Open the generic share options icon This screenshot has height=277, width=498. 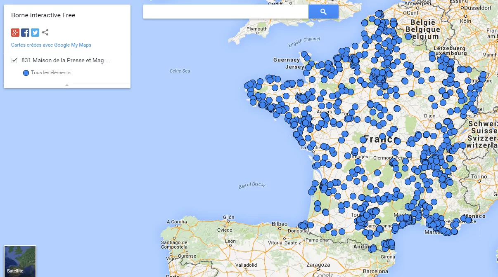click(45, 33)
